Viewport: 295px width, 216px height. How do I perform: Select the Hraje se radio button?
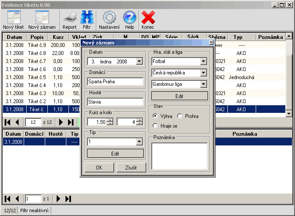click(x=155, y=126)
